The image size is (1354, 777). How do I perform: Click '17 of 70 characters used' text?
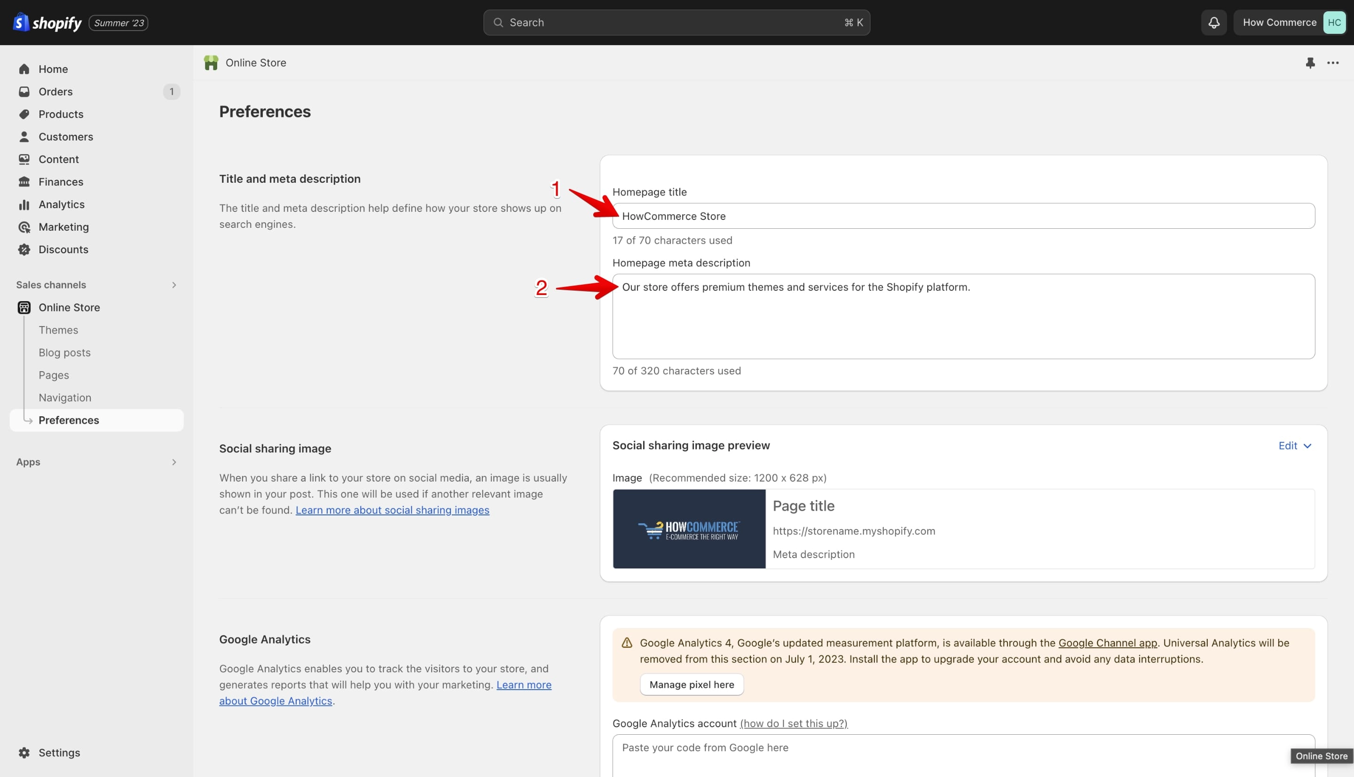tap(672, 240)
